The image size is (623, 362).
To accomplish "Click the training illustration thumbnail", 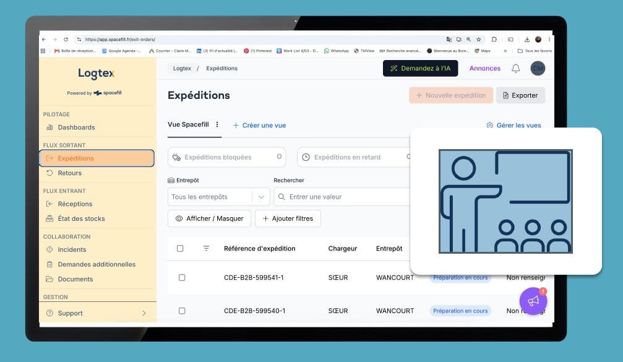I will [x=505, y=202].
